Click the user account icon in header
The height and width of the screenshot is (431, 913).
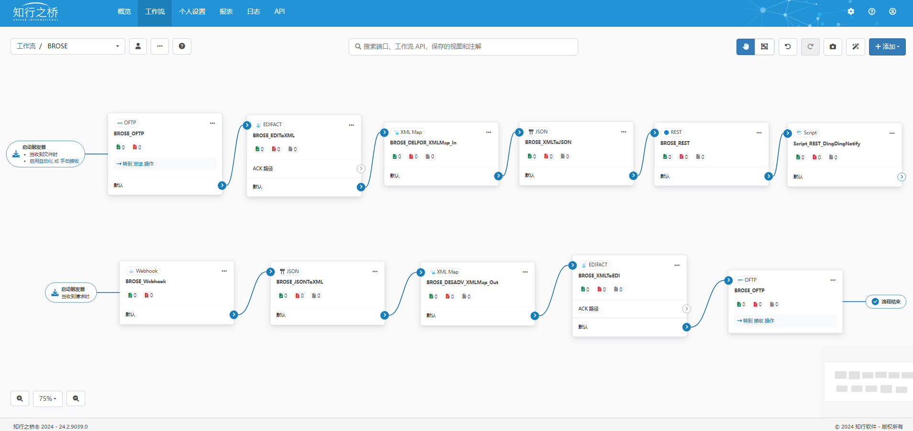(x=892, y=11)
